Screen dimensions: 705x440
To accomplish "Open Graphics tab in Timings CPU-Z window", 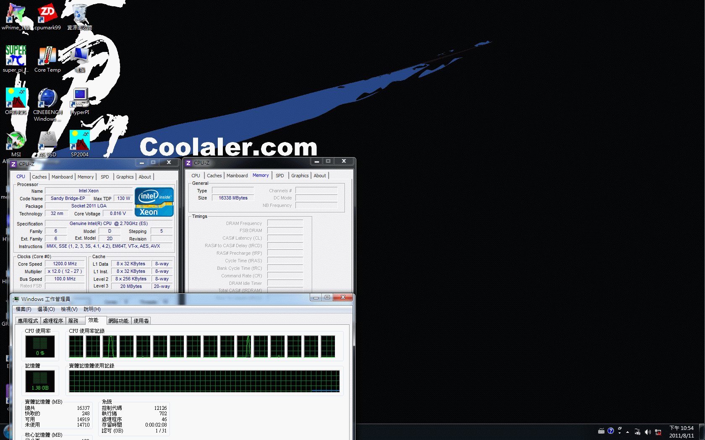I will [300, 176].
